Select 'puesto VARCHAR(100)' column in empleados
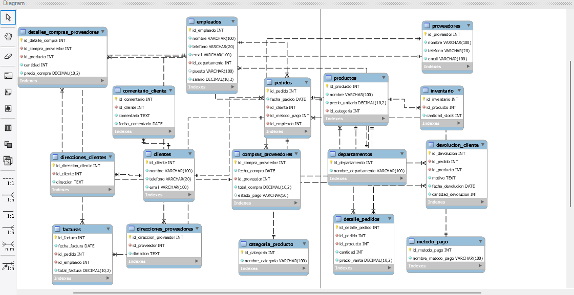The image size is (574, 295). click(211, 71)
